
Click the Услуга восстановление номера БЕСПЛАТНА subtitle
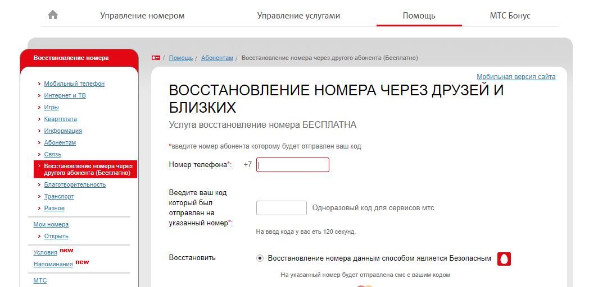point(263,124)
